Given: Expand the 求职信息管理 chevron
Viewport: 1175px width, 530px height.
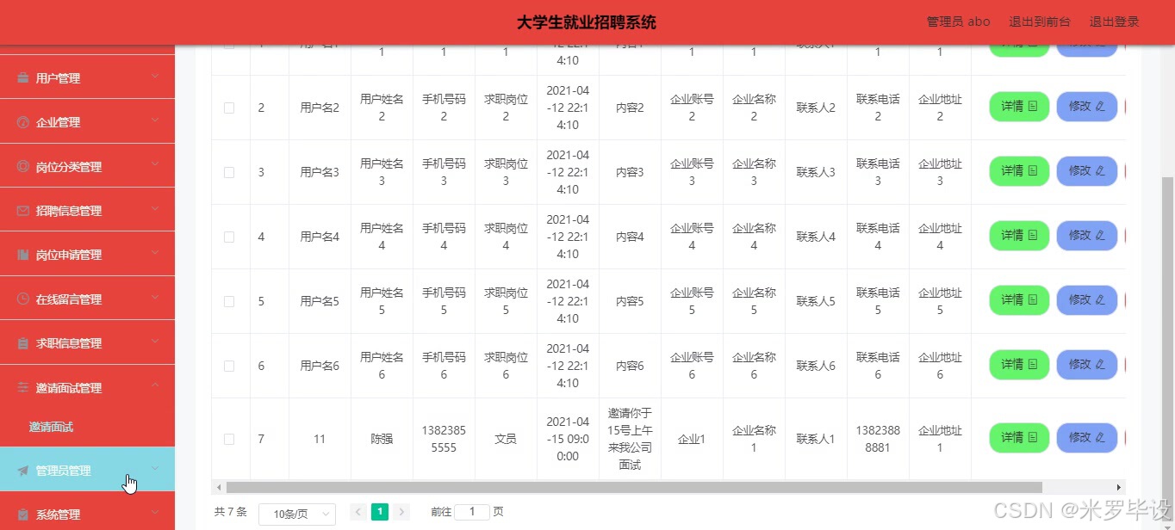Looking at the screenshot, I should 155,342.
